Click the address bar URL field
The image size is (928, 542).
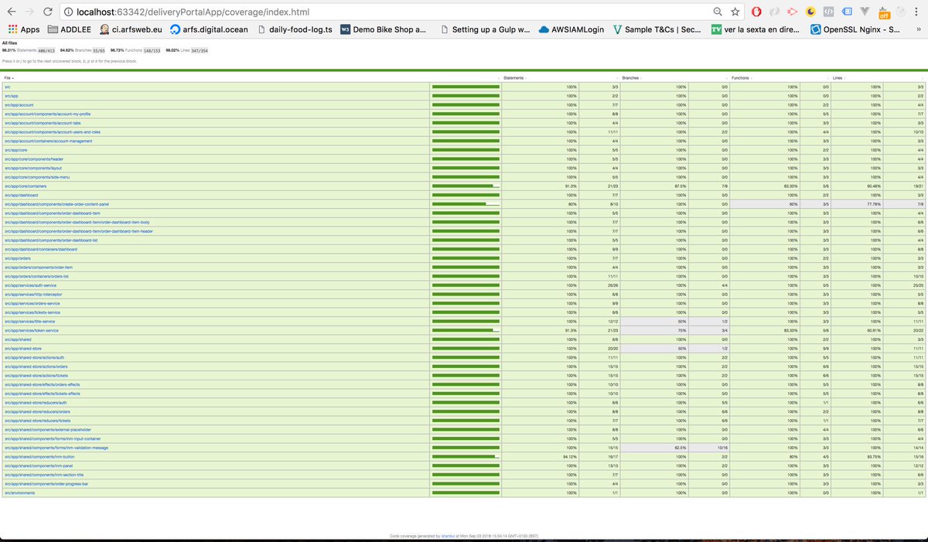click(387, 12)
